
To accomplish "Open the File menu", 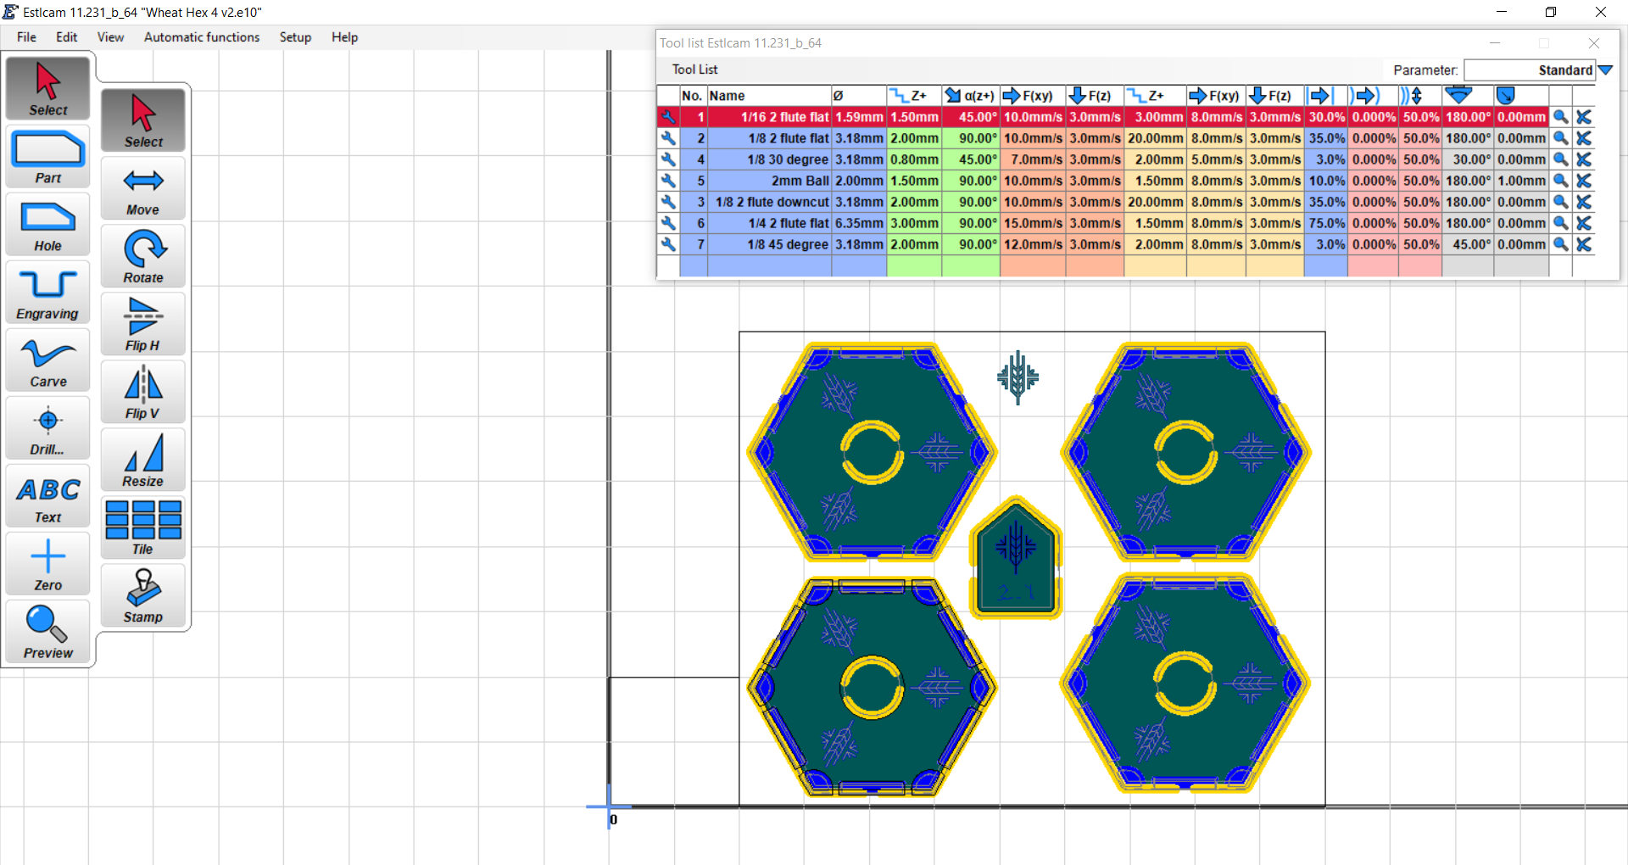I will [26, 37].
